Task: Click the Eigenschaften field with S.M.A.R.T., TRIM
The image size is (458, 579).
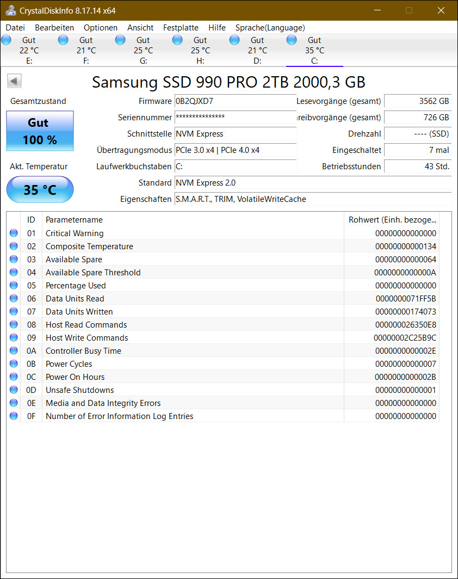Action: click(x=313, y=199)
